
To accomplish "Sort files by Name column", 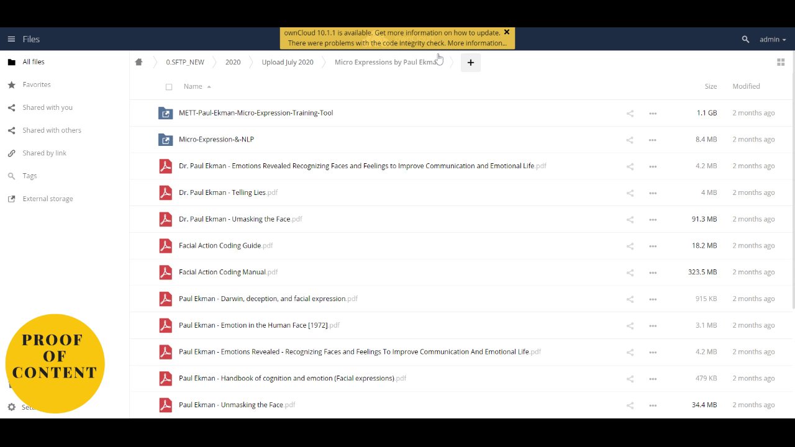I will click(x=193, y=86).
